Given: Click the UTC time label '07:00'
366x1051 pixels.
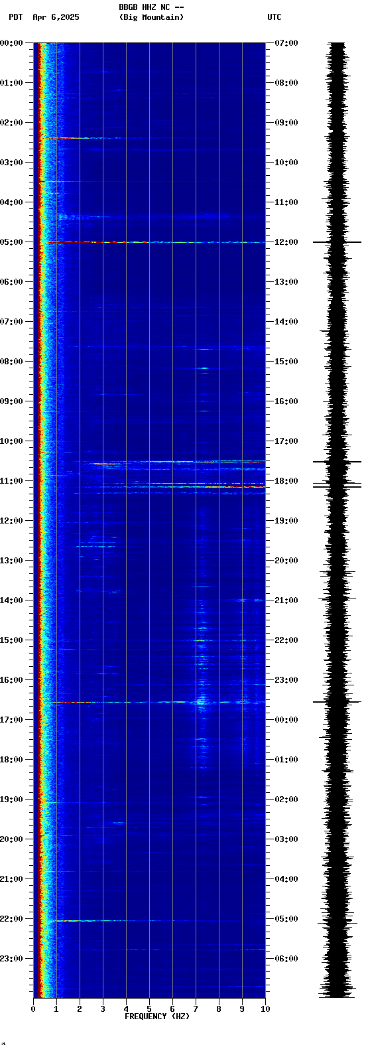Looking at the screenshot, I should click(286, 43).
